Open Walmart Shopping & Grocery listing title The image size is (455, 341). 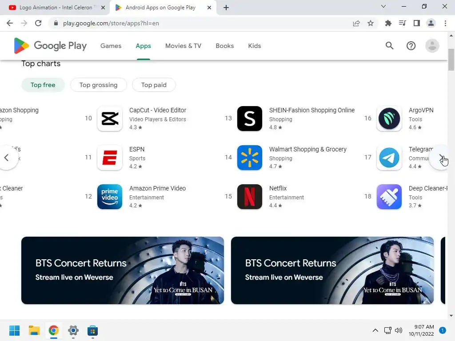307,149
